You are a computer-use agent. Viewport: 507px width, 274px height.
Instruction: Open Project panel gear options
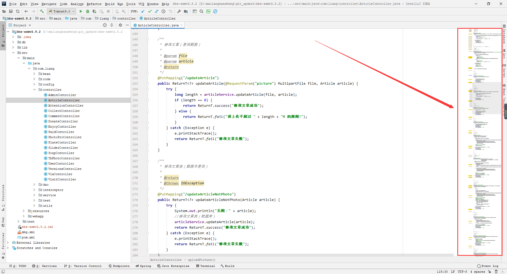[x=120, y=25]
